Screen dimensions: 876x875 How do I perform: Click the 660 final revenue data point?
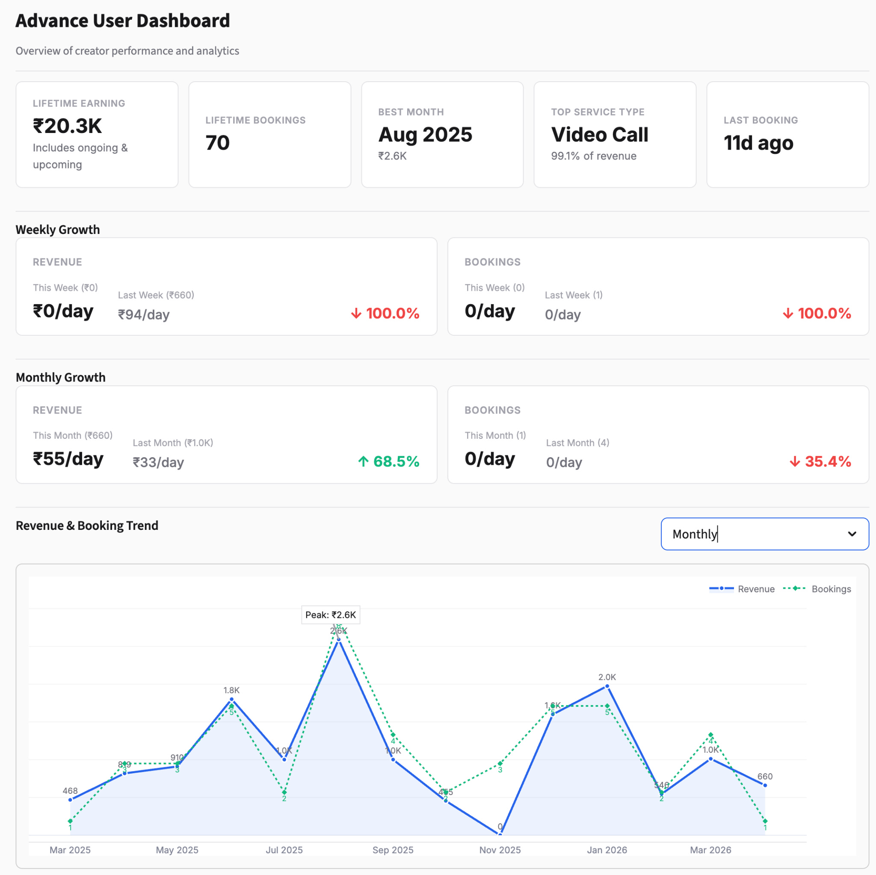pyautogui.click(x=765, y=785)
